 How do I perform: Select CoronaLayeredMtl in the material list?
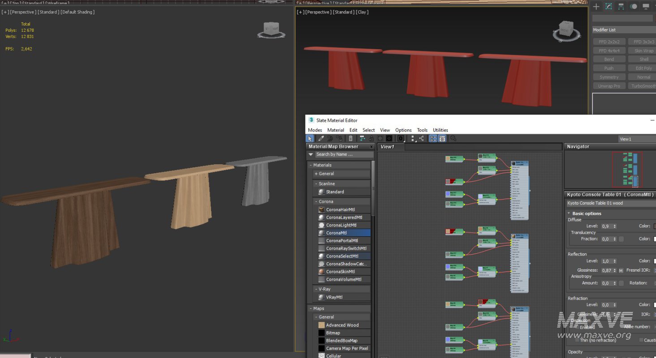[344, 217]
